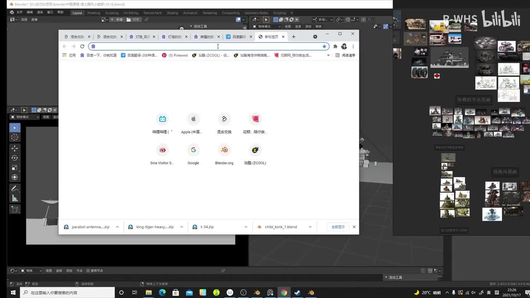The height and width of the screenshot is (298, 530).
Task: Open new Chrome tab with plus button
Action: click(294, 37)
